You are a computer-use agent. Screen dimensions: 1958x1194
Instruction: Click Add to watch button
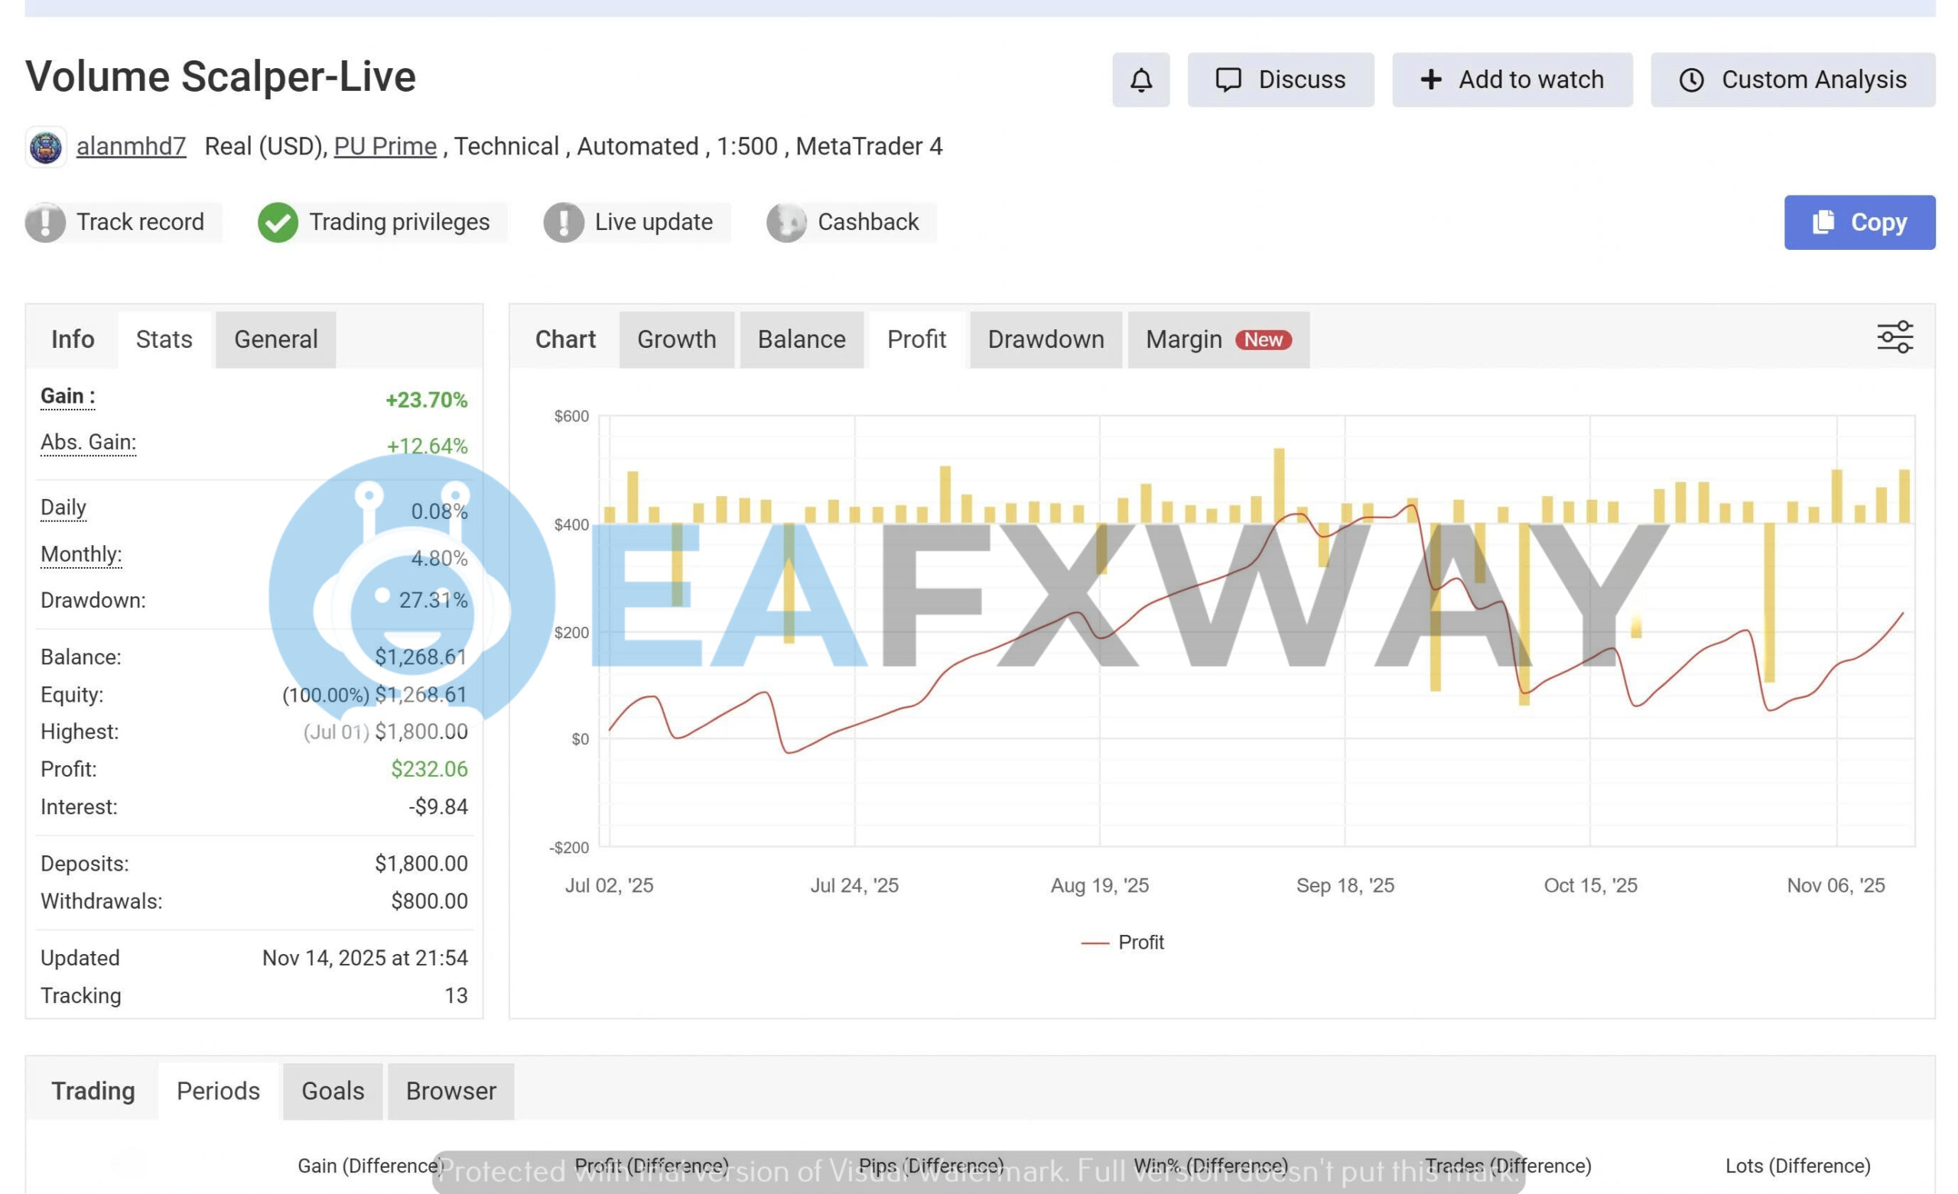click(1511, 79)
